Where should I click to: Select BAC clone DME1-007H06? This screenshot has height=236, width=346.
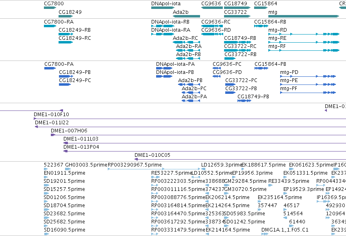click(x=198, y=135)
